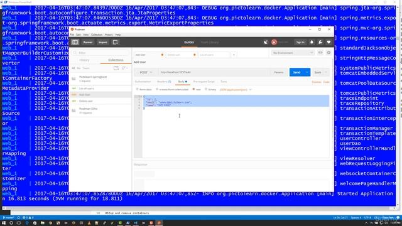This screenshot has width=402, height=226.
Task: Open the File menu in Postman
Action: tap(72, 35)
